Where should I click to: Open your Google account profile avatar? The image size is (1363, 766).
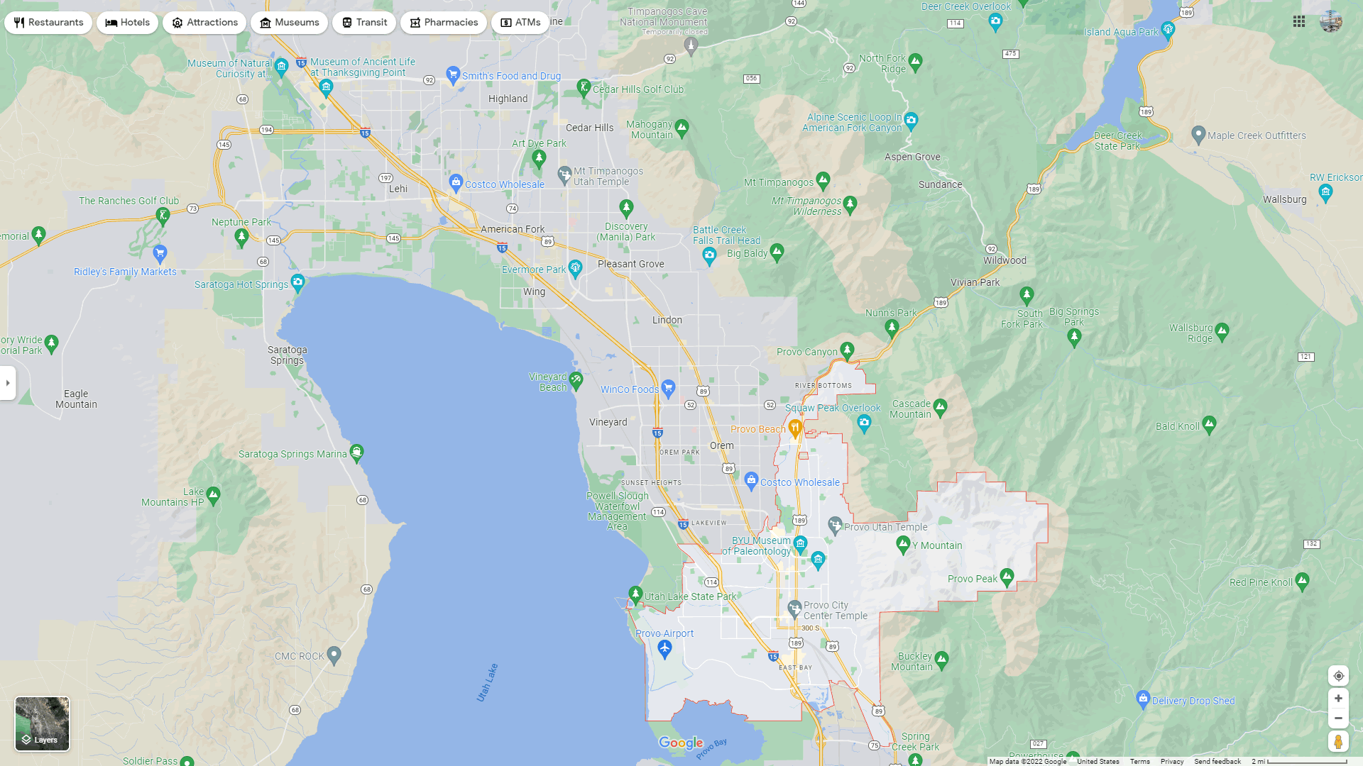(x=1331, y=21)
